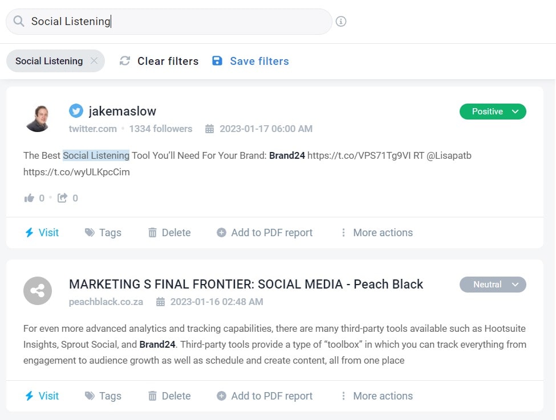
Task: Delete the Peach Black mention
Action: 169,396
